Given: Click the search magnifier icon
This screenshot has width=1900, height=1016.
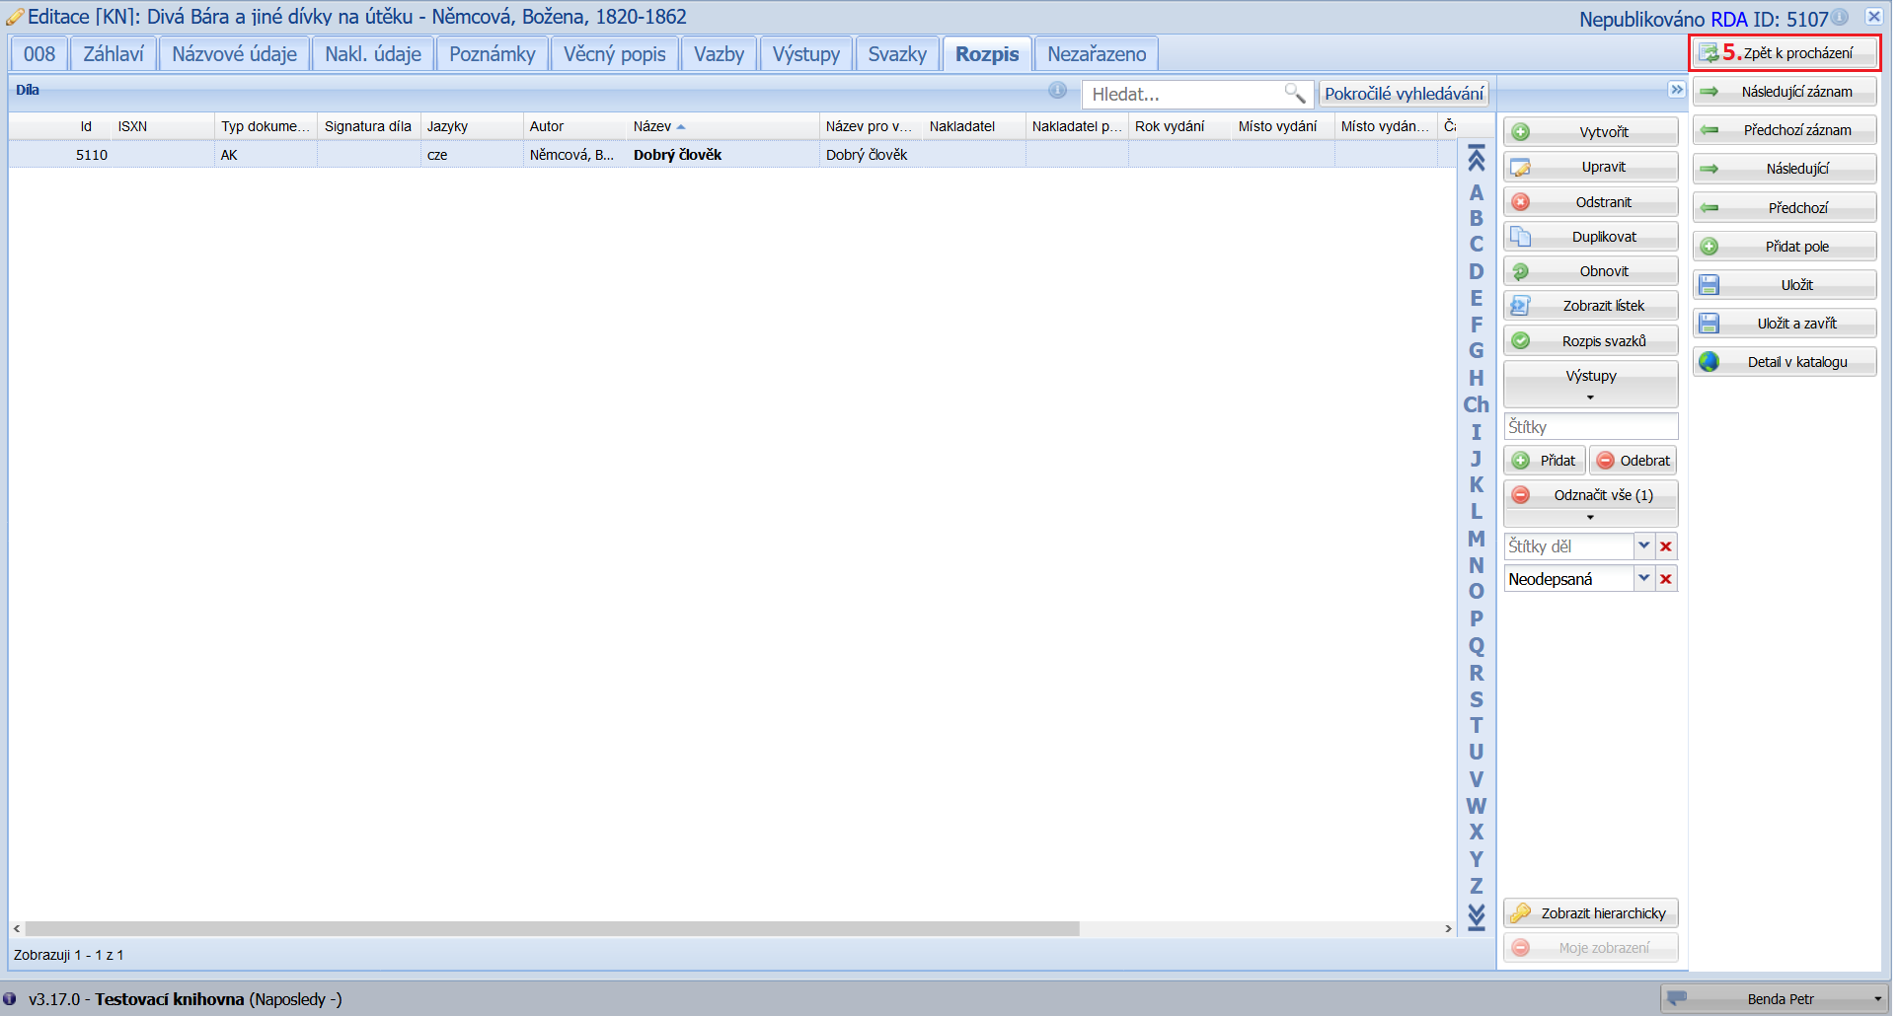Looking at the screenshot, I should tap(1294, 94).
